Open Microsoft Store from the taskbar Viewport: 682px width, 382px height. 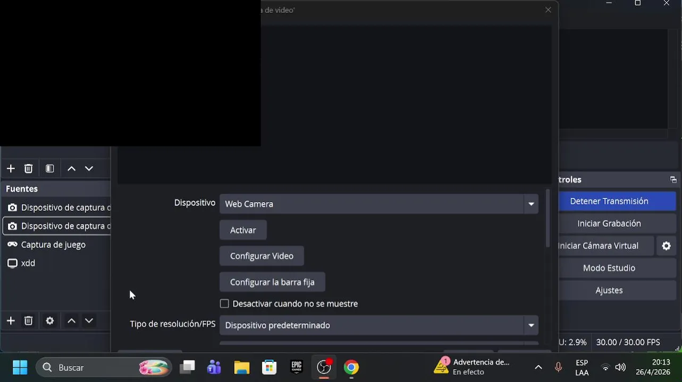[x=270, y=367]
